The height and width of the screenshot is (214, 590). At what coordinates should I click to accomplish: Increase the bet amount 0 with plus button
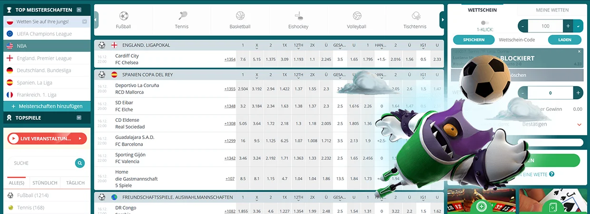tap(578, 93)
